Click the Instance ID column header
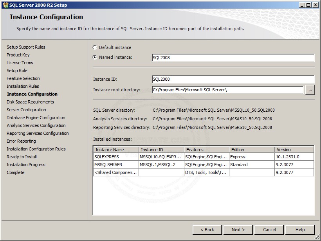Screen dimensions: 321x241 click(162, 150)
